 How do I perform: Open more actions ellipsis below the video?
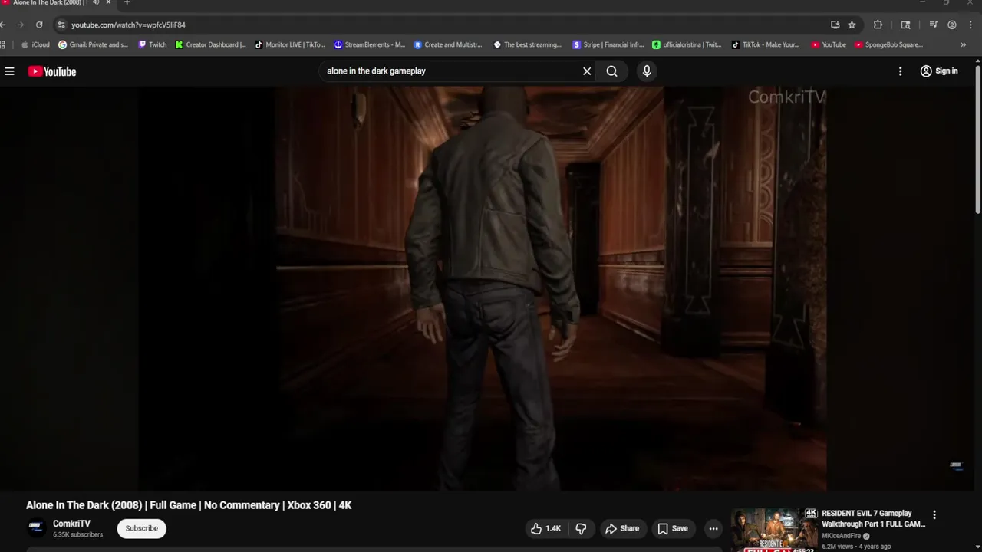[x=713, y=528]
